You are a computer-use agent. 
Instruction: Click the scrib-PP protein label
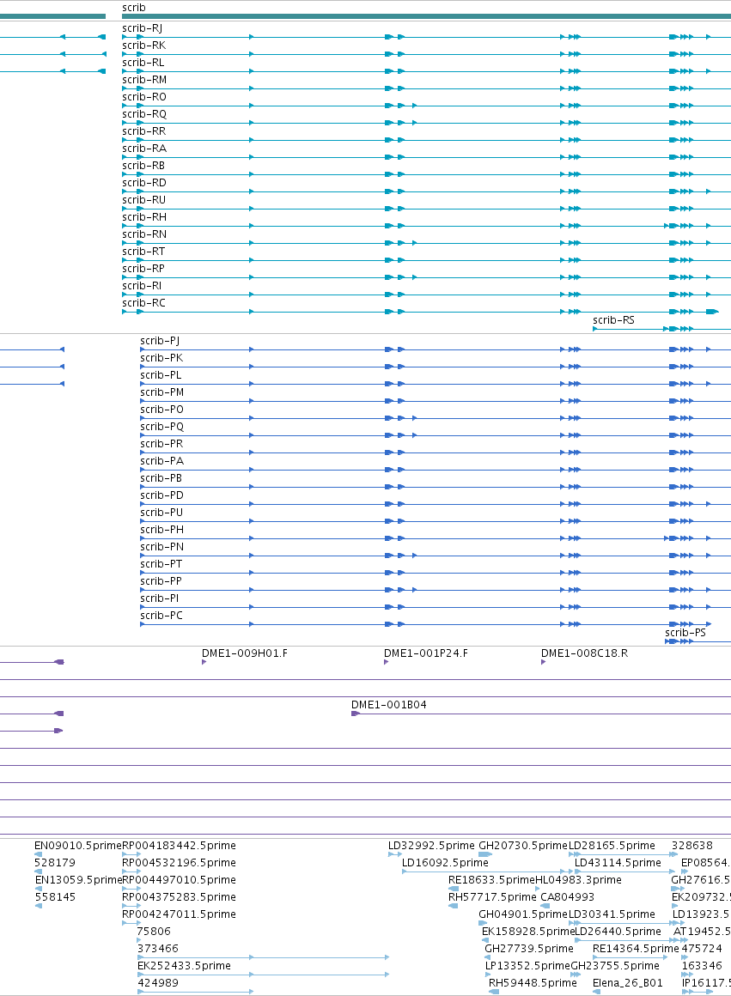[x=161, y=580]
